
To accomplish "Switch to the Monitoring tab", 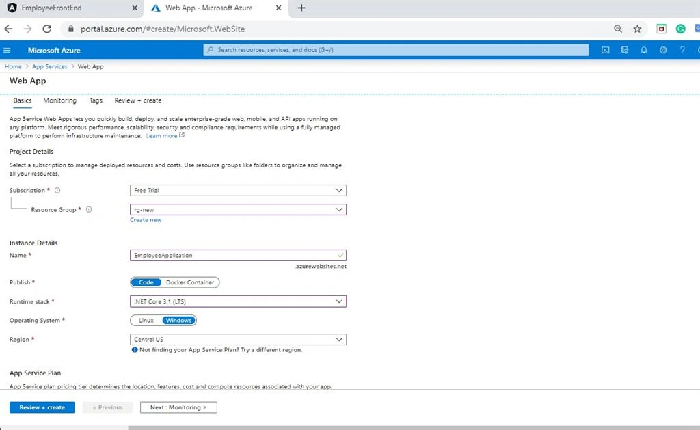I will coord(60,100).
